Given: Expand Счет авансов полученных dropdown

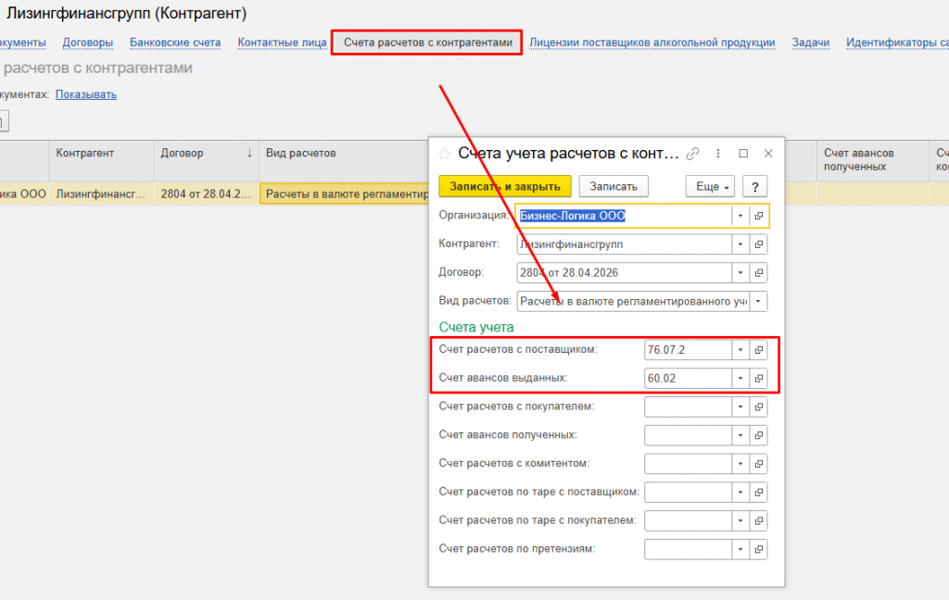Looking at the screenshot, I should pyautogui.click(x=740, y=435).
